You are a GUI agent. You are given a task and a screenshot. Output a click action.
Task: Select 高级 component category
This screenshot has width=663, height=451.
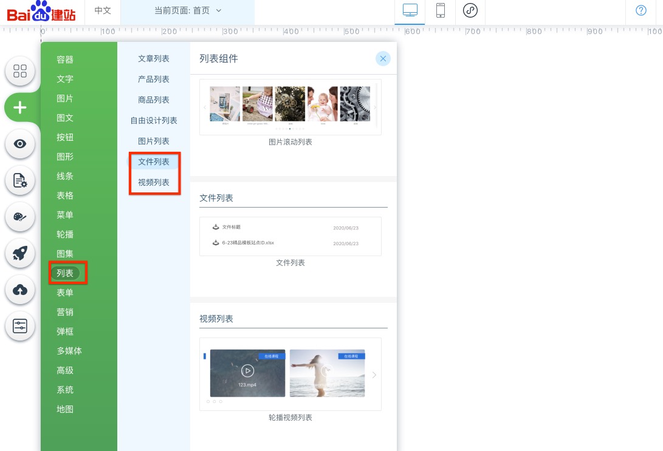click(65, 370)
